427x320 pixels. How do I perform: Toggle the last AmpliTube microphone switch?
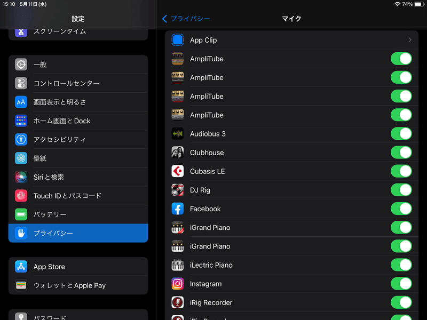(401, 115)
